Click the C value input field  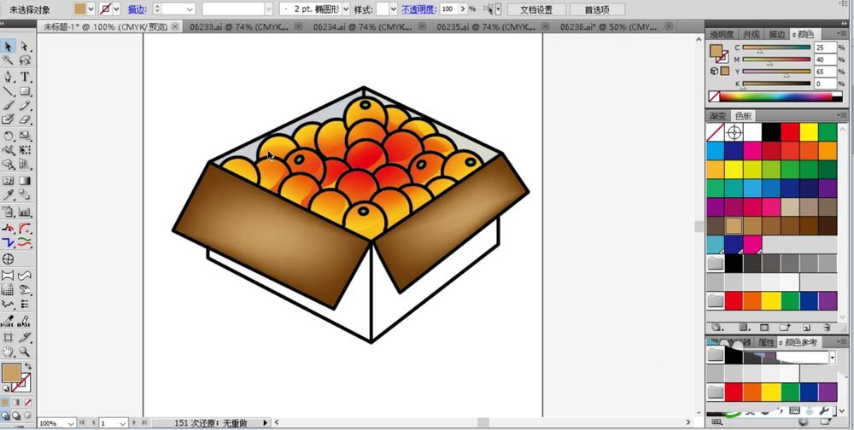824,48
